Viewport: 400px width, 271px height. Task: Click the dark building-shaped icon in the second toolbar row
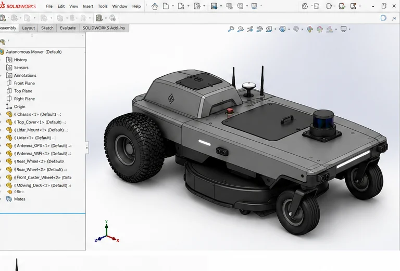click(x=99, y=18)
